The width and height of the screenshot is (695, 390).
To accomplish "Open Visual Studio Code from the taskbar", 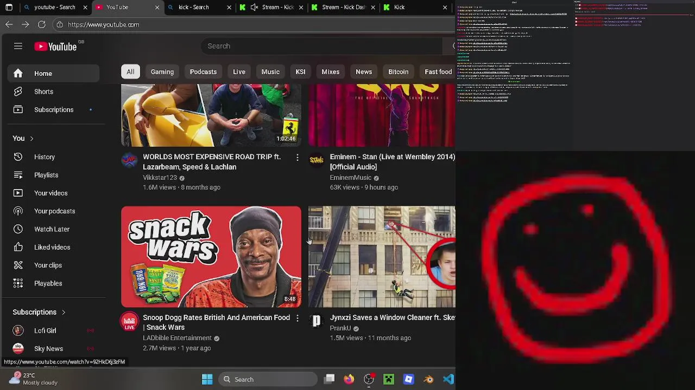I will pos(448,379).
